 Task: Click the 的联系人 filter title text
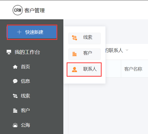point(114,50)
